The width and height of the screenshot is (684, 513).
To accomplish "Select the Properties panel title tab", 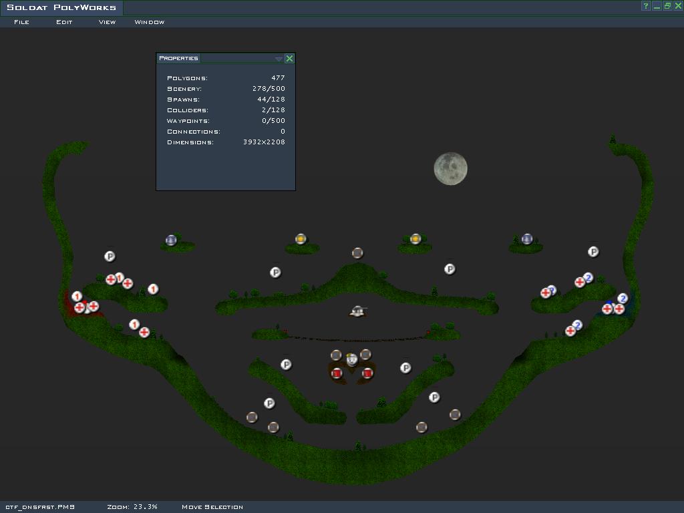I will point(178,58).
